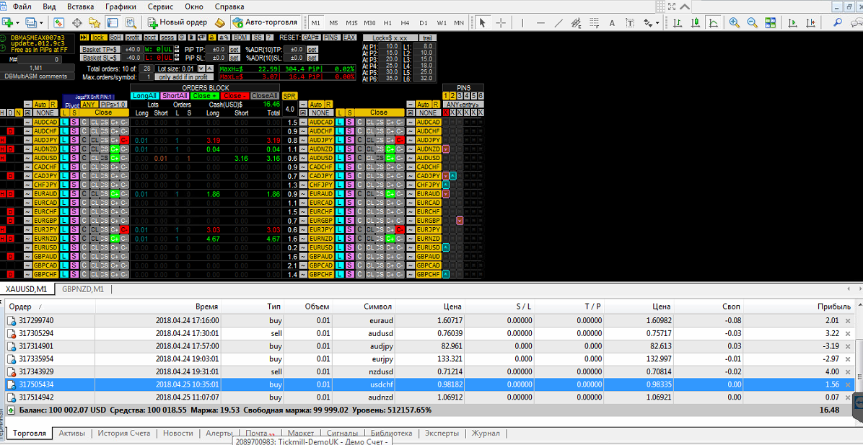Toggle the Terminal panel icon
Image resolution: width=863 pixels, height=445 pixels.
[x=113, y=22]
